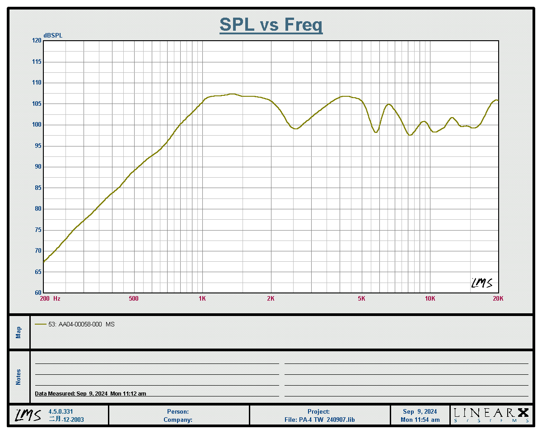Click the LMS watermark inside the graph
This screenshot has width=542, height=434.
[x=481, y=283]
